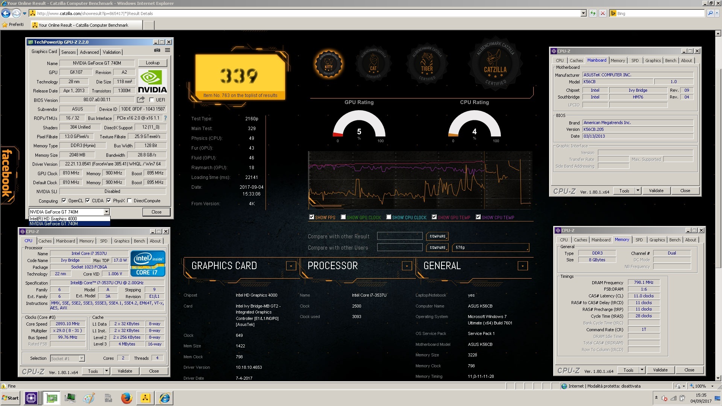The image size is (722, 406).
Task: Click the browser Refresh icon
Action: pyautogui.click(x=593, y=13)
